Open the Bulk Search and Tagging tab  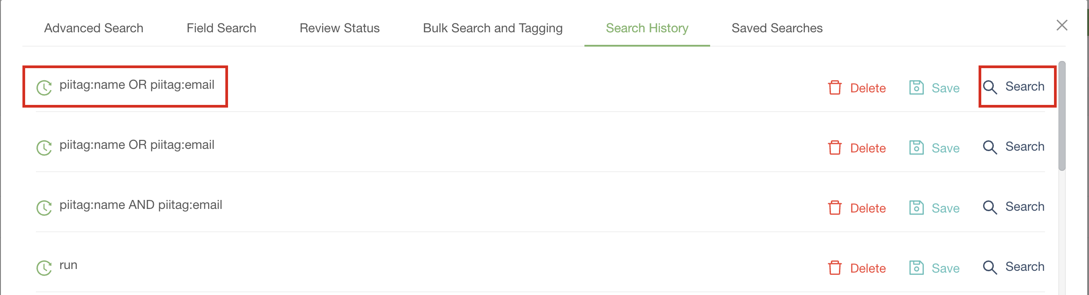(492, 28)
